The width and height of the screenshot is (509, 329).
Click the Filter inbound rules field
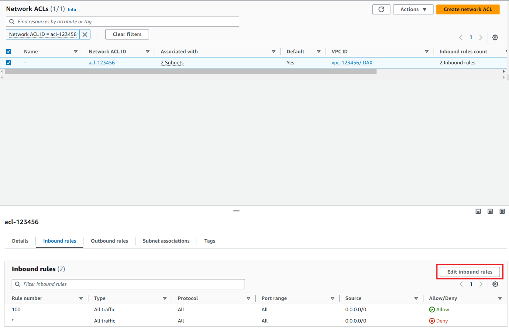[128, 284]
